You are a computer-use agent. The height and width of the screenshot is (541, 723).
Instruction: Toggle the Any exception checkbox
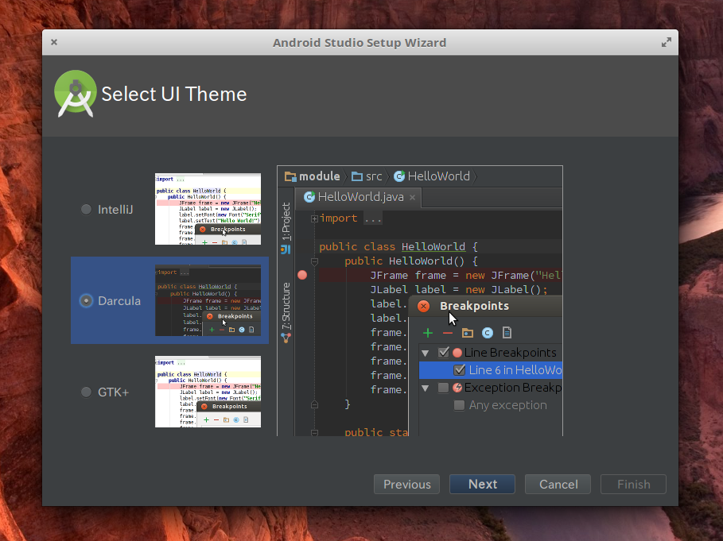pyautogui.click(x=459, y=405)
